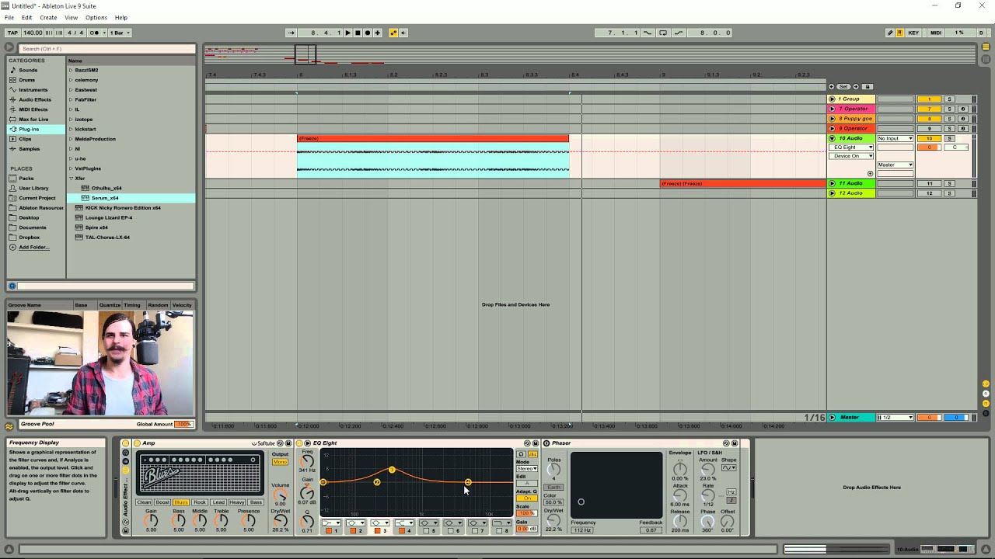Click the arrangement Record button
The height and width of the screenshot is (559, 995).
(x=368, y=33)
